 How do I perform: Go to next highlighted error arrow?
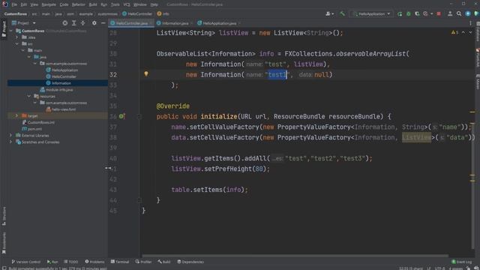tap(470, 32)
